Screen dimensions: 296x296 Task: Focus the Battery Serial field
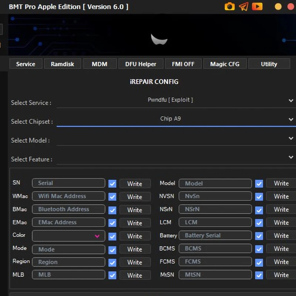(x=215, y=235)
